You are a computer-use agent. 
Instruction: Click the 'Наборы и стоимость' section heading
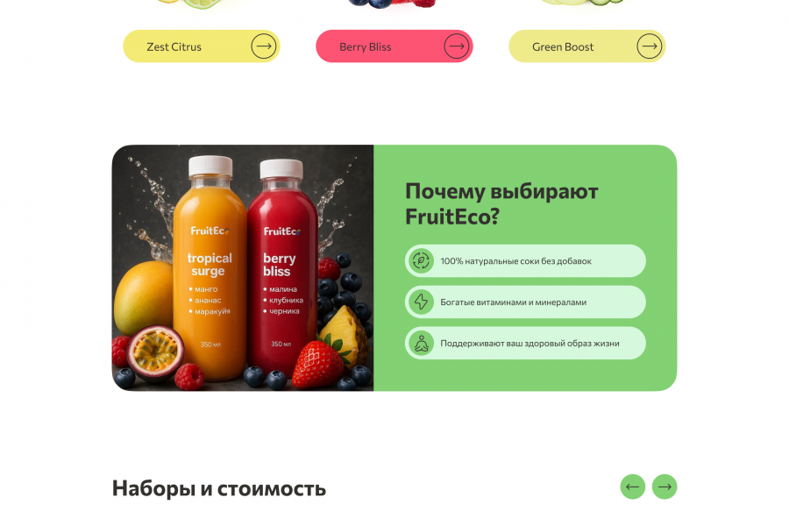coord(219,488)
